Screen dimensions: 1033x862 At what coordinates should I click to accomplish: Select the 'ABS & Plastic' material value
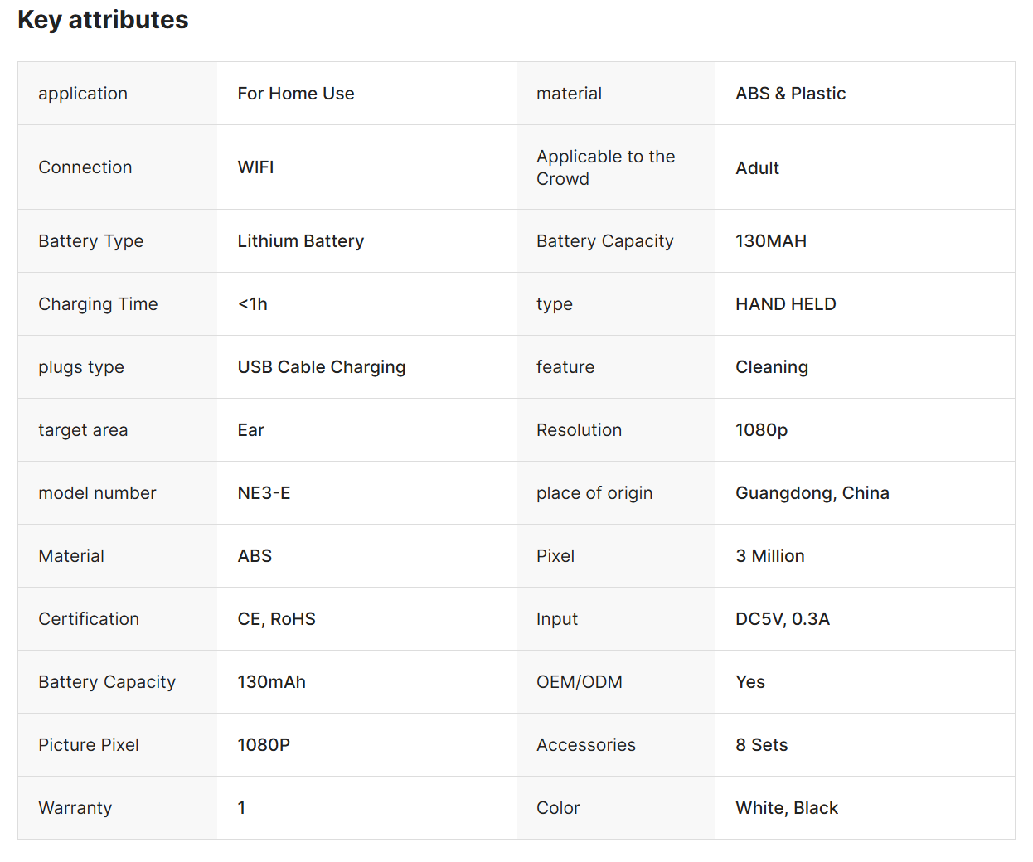tap(791, 94)
